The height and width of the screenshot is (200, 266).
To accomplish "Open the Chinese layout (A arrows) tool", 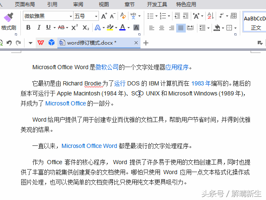I will (x=196, y=16).
